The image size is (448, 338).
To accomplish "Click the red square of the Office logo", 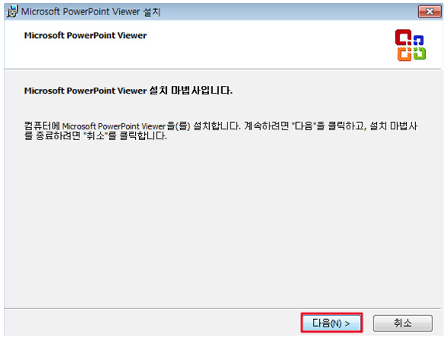I will (403, 37).
